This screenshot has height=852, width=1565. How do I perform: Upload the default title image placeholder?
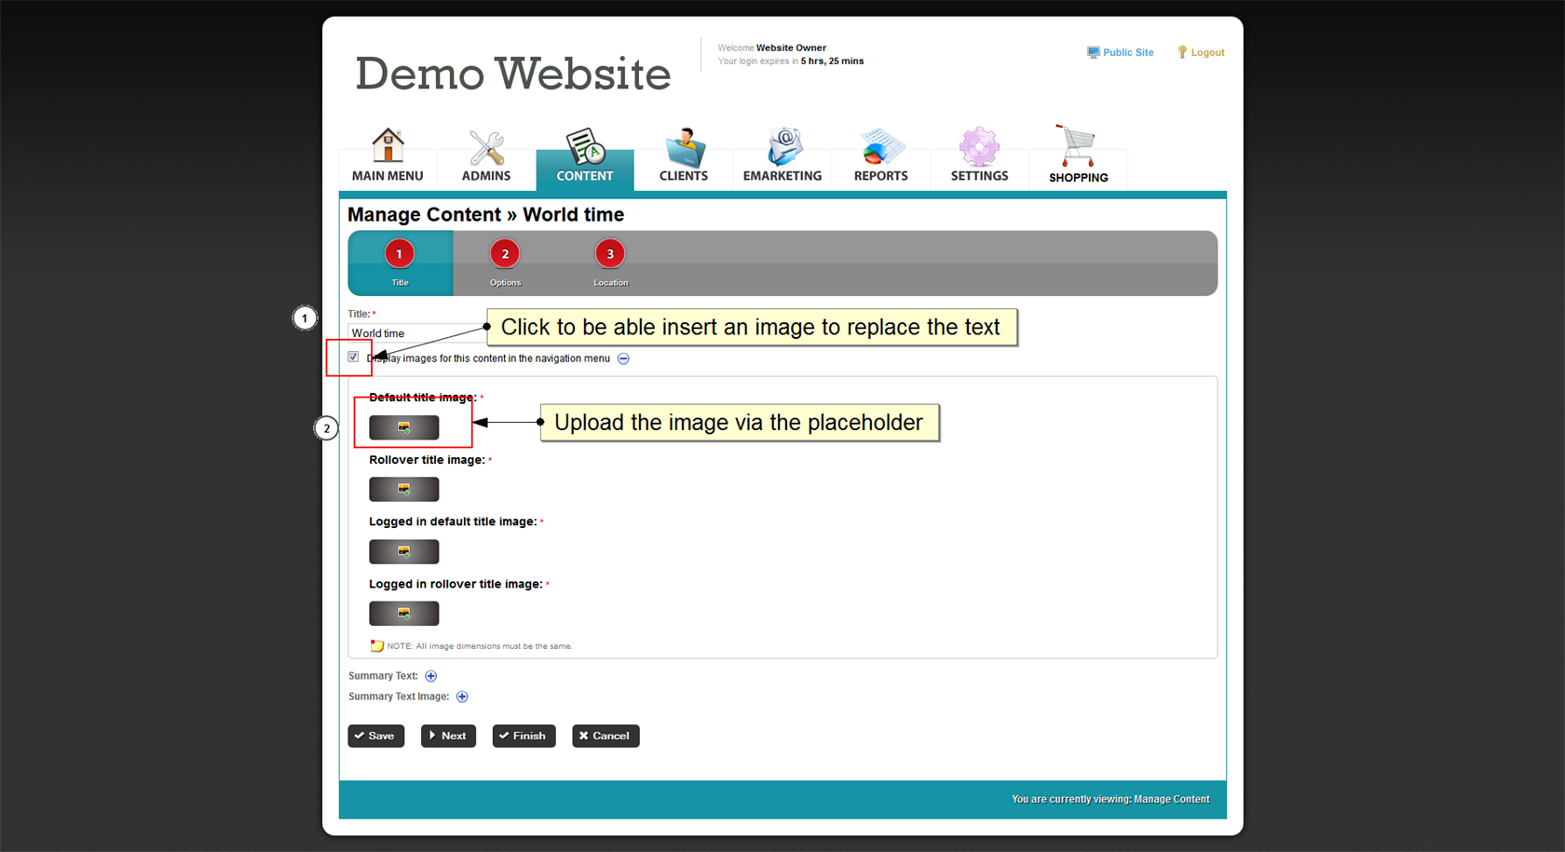pyautogui.click(x=403, y=427)
